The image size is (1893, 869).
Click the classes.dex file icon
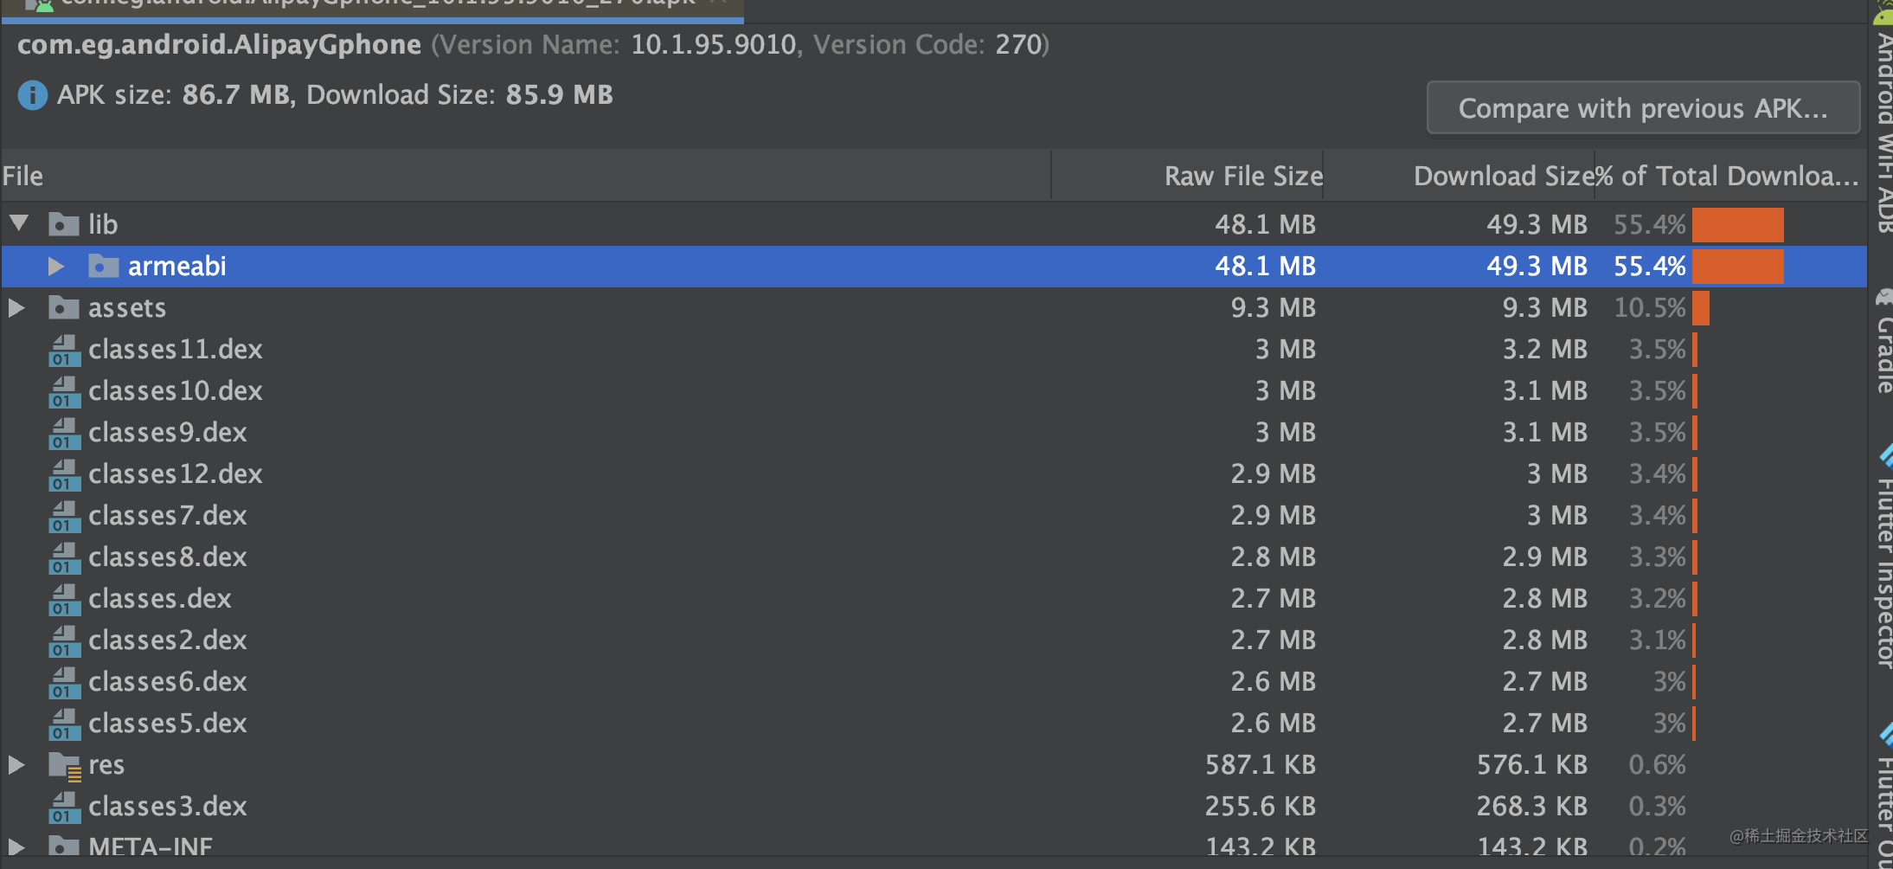coord(64,599)
